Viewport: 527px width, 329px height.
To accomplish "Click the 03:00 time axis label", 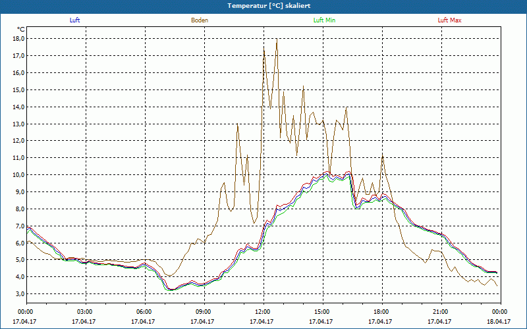I will (x=86, y=312).
